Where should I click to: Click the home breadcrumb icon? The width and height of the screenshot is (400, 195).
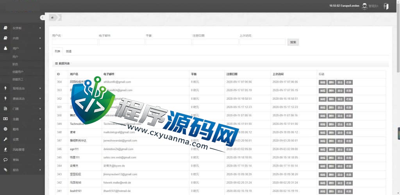52,18
